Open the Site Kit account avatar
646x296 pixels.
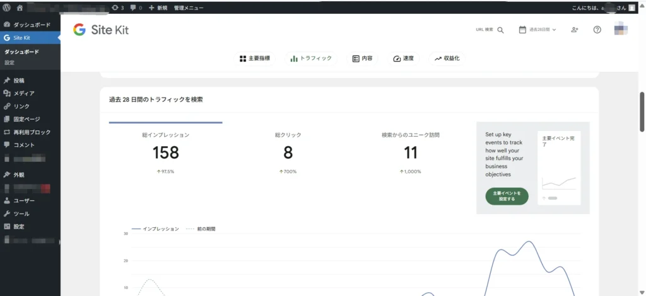click(x=621, y=30)
